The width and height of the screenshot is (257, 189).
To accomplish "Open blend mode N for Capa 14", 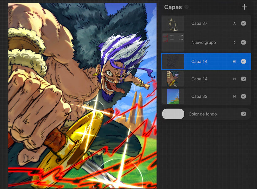I will point(234,79).
